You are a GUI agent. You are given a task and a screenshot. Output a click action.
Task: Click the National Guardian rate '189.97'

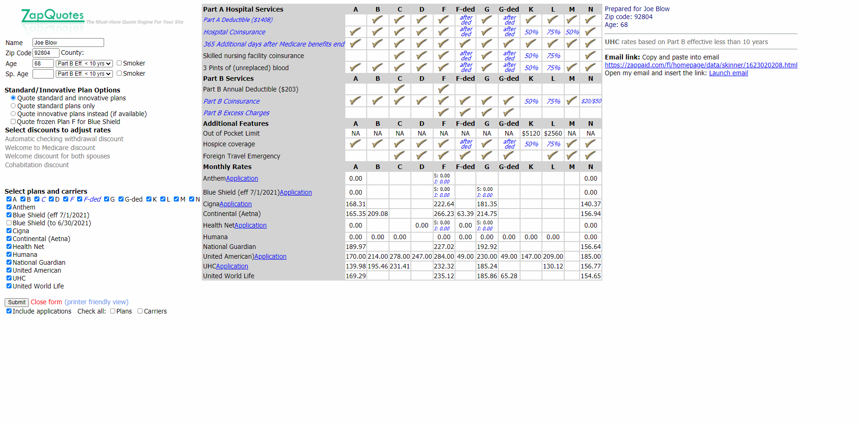tap(356, 247)
